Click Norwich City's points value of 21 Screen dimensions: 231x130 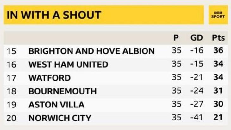point(218,118)
